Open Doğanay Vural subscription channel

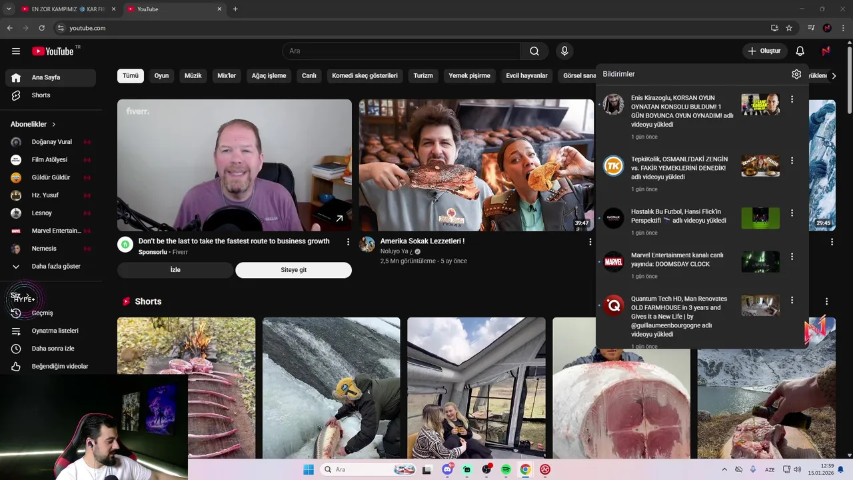51,142
